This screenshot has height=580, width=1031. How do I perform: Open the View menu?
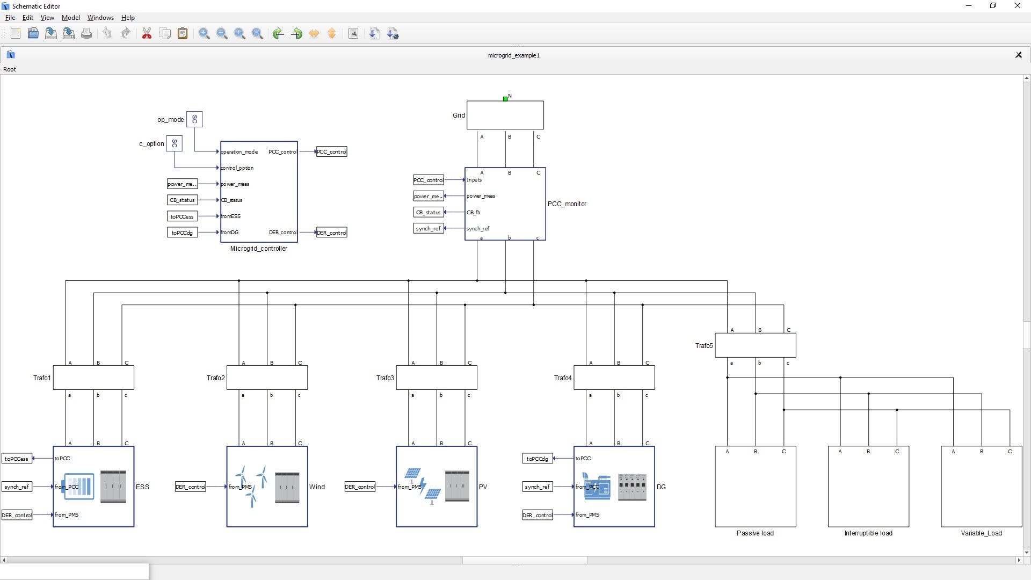[x=47, y=18]
